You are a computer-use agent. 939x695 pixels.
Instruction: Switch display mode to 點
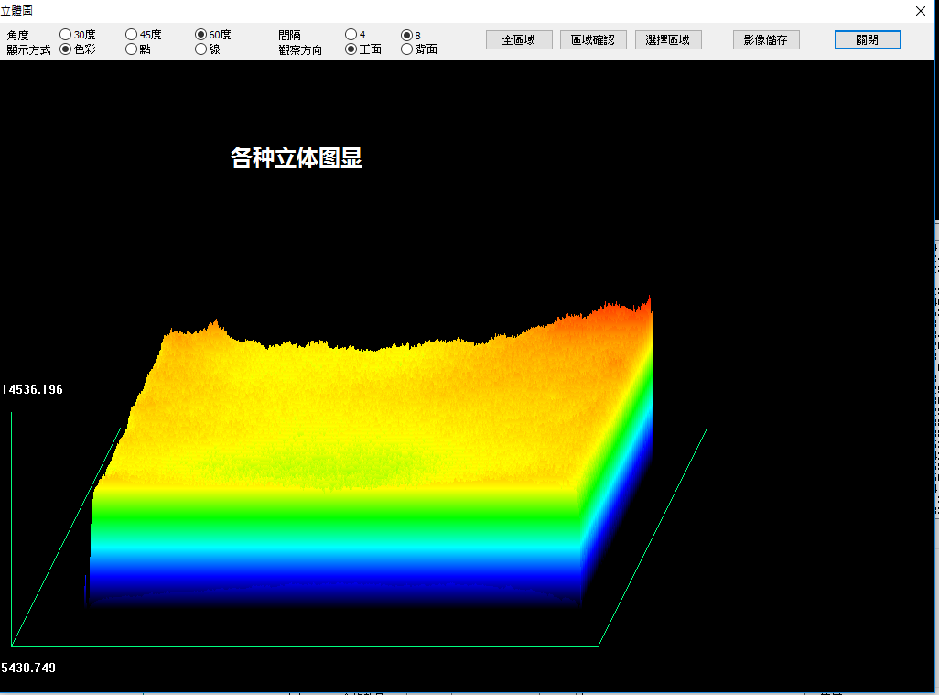coord(132,49)
